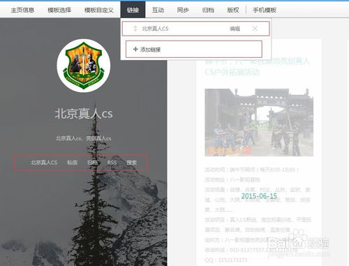Open the 搜索 link in sidebar navigation
Screen dimensions: 349x266
point(132,163)
